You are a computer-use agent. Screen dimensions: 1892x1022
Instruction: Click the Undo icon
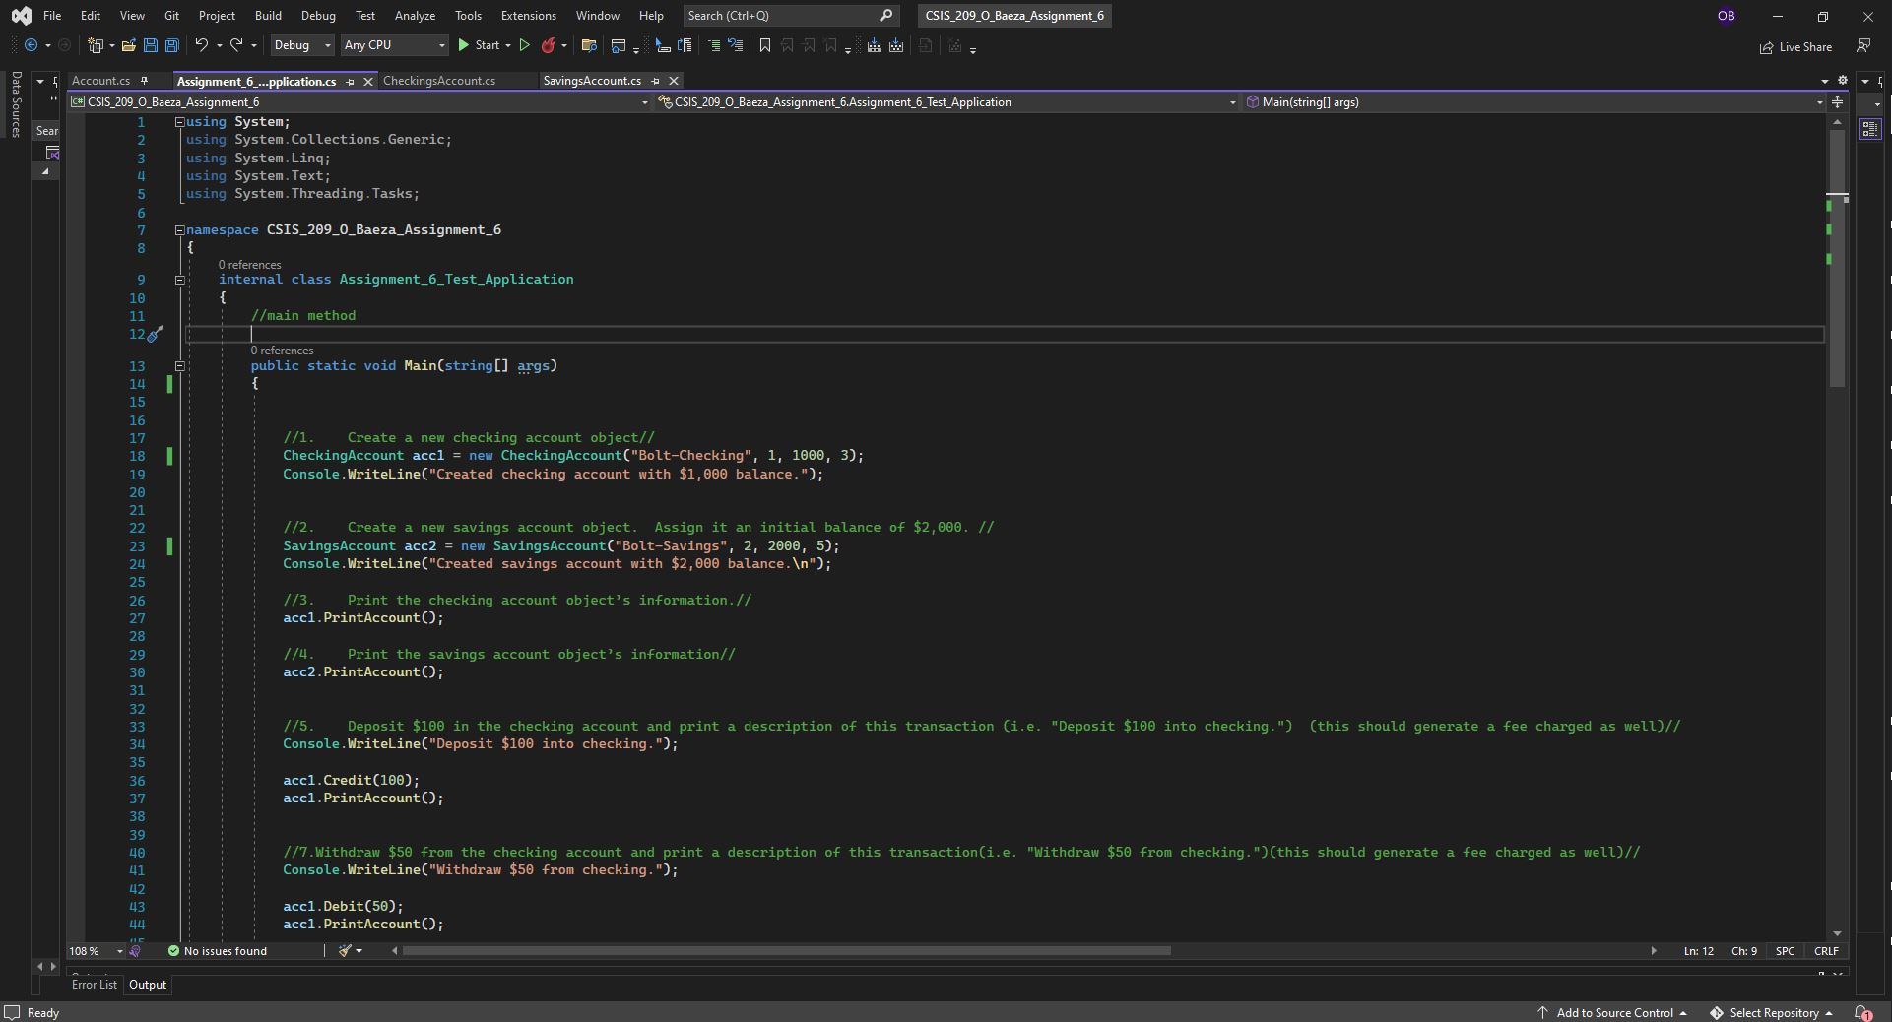point(200,45)
